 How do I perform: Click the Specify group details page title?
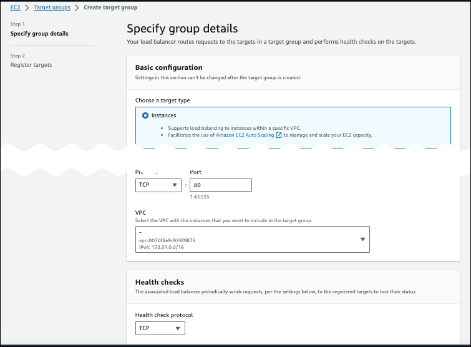pos(182,29)
